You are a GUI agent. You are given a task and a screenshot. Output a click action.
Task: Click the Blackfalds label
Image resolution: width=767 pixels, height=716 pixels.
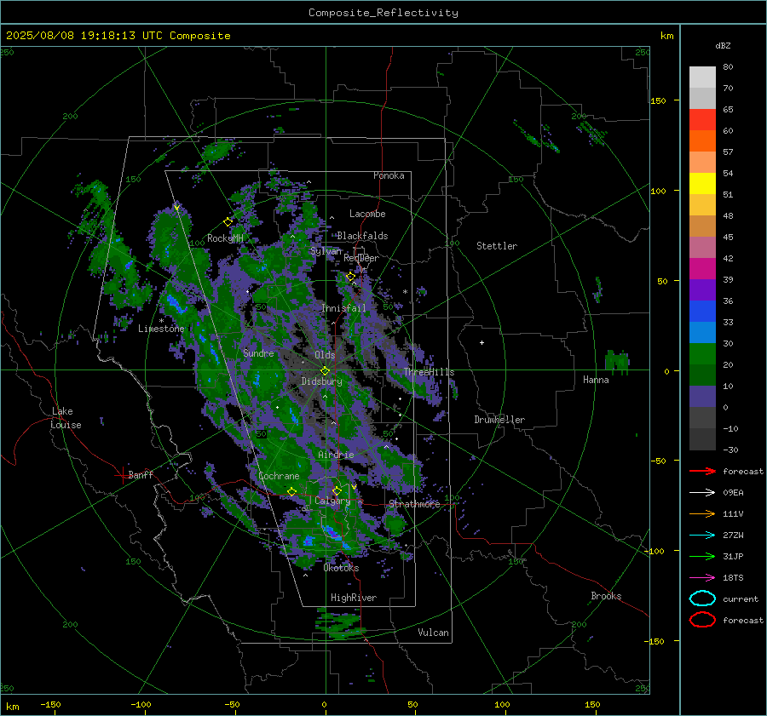pos(362,236)
